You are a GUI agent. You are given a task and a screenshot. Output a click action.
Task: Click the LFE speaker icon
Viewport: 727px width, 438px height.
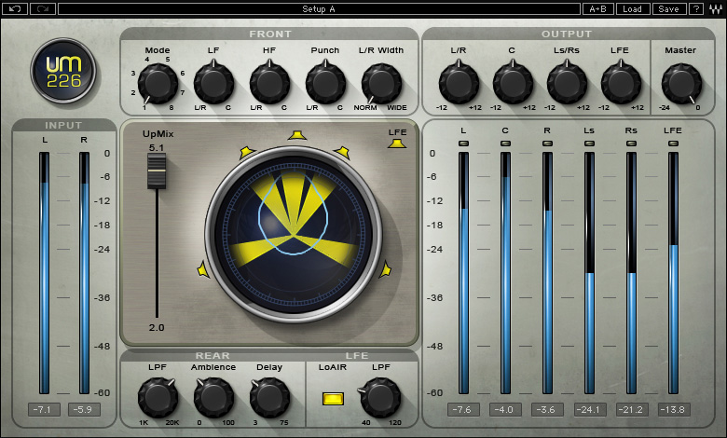click(398, 144)
